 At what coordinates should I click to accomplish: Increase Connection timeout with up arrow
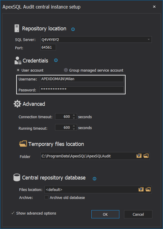point(74,115)
